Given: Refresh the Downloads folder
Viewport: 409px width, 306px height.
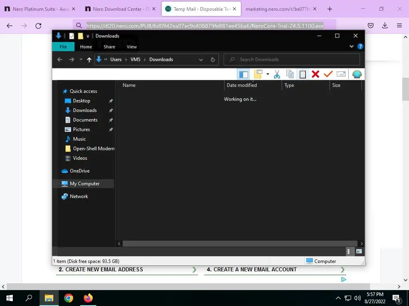Looking at the screenshot, I should 212,60.
